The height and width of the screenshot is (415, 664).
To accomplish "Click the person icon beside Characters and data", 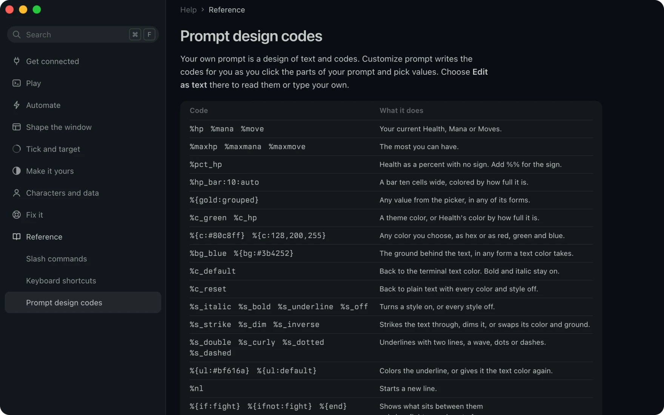I will (x=17, y=193).
